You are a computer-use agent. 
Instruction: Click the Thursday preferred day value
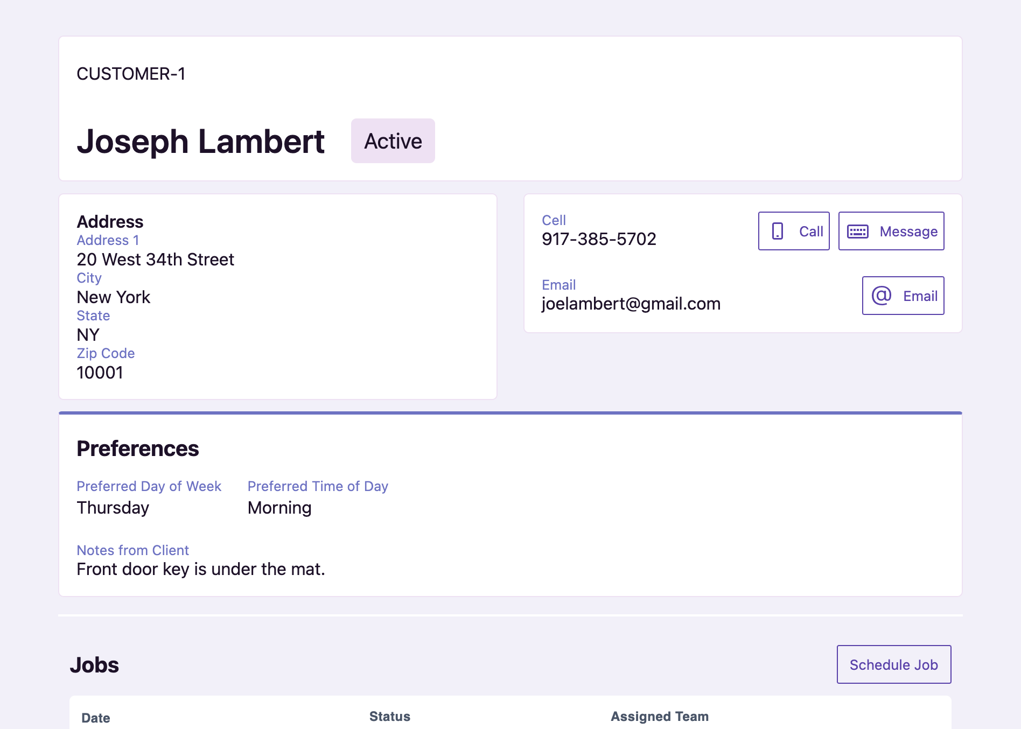[x=113, y=508]
